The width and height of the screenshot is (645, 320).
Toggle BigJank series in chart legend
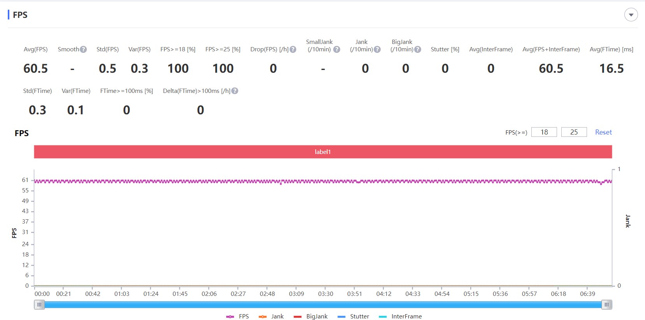[311, 317]
